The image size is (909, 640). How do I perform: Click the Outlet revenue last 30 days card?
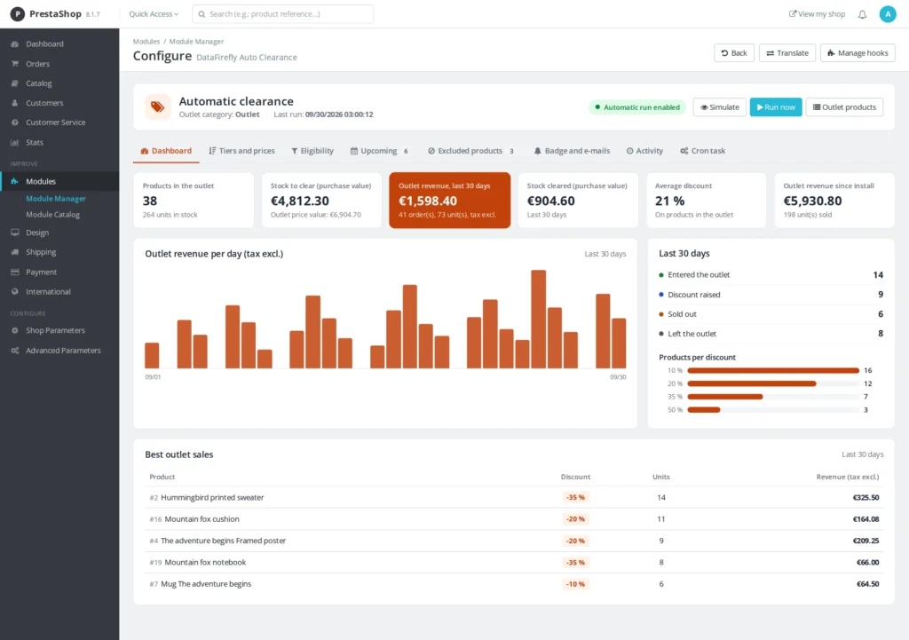point(449,200)
